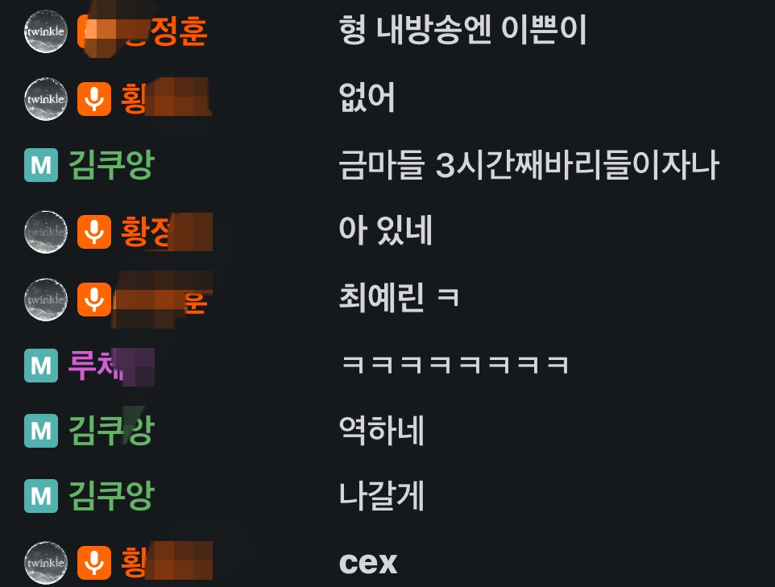This screenshot has height=587, width=775.
Task: Click the username 김쿠앙 beside '나갈게'
Action: coord(112,495)
